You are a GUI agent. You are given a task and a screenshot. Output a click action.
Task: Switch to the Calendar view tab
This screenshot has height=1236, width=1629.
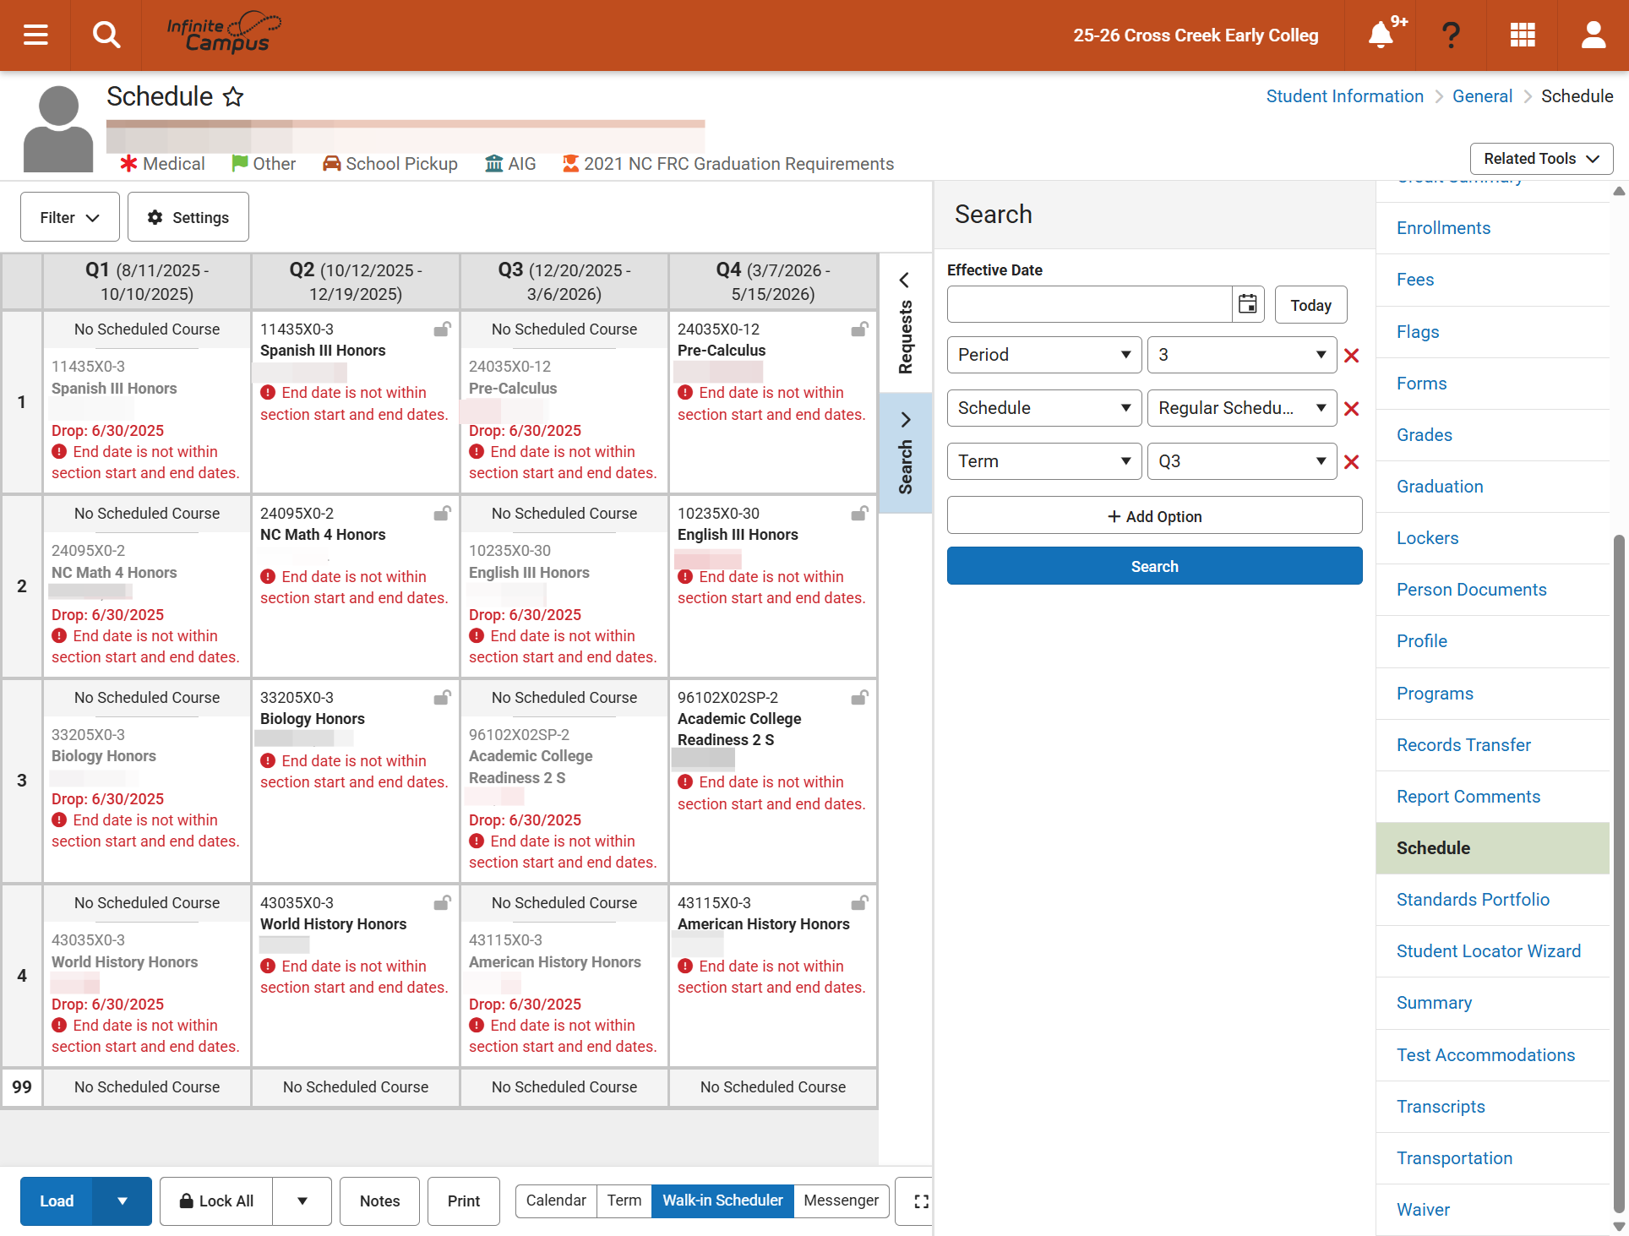click(556, 1201)
